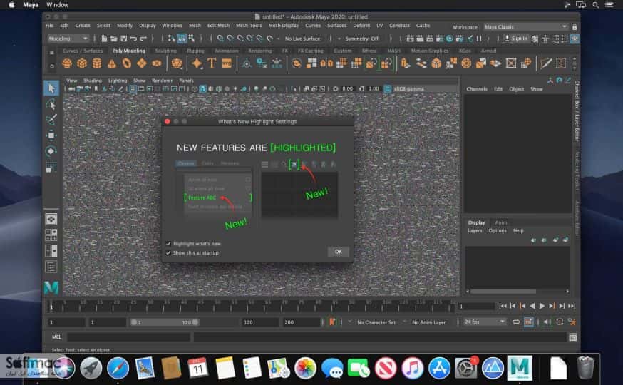Open the Deform menu
The image size is (623, 385).
click(361, 26)
